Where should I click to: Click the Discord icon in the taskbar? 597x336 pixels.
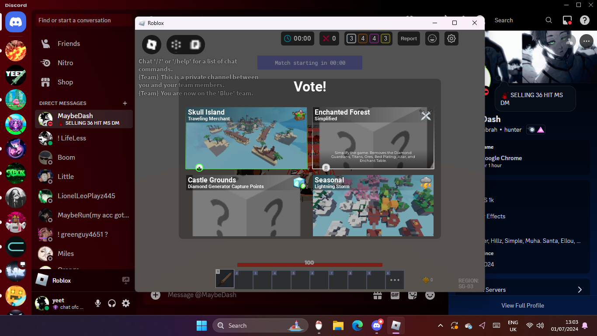pos(377,325)
